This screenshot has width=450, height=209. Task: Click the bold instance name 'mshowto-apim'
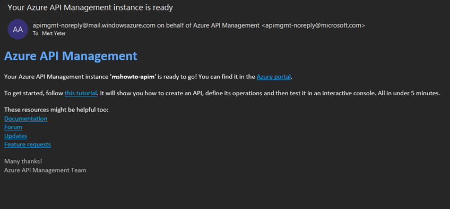tap(133, 77)
